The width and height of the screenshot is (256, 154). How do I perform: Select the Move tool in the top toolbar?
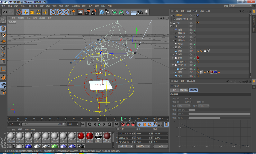coord(25,12)
